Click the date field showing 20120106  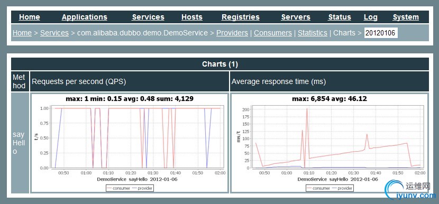click(x=381, y=33)
